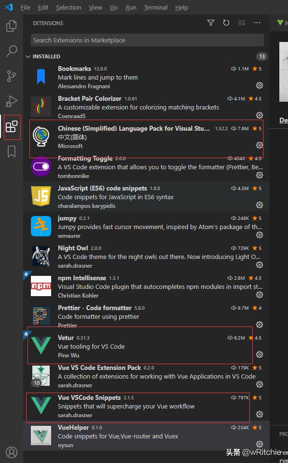Image resolution: width=288 pixels, height=463 pixels.
Task: Open manage gear for jumpy extension
Action: pos(260,235)
